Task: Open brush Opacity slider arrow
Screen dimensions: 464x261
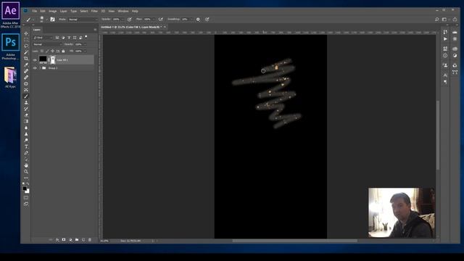Action: click(x=123, y=20)
